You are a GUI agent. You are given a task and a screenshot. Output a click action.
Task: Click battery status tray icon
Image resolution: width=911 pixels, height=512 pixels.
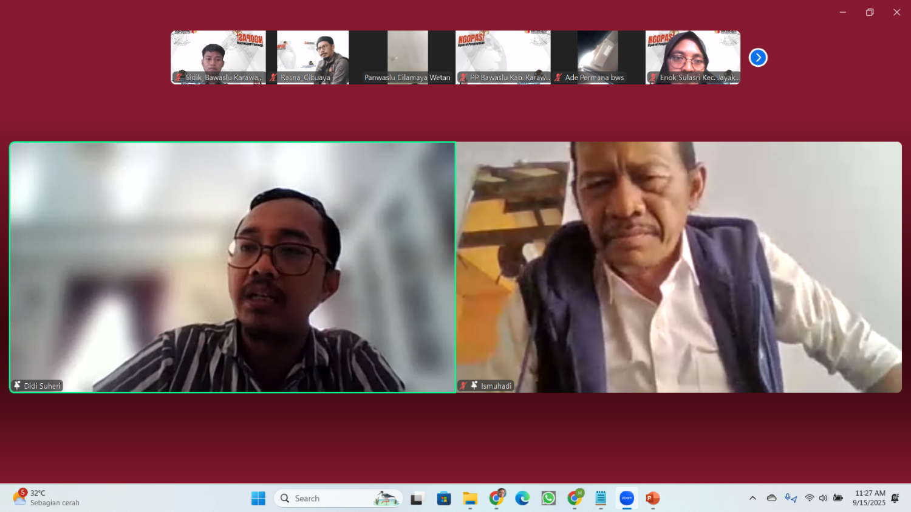838,498
